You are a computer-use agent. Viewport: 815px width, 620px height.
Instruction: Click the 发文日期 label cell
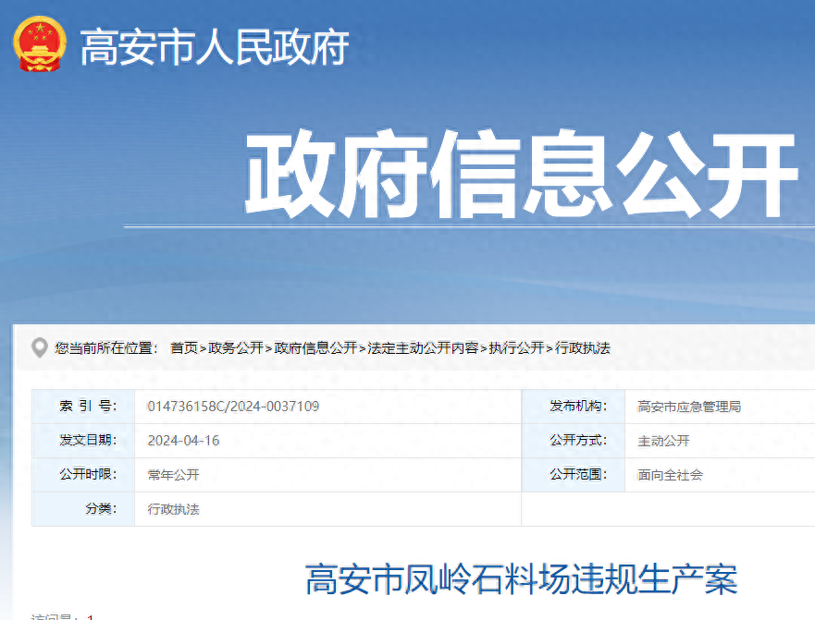pos(83,441)
